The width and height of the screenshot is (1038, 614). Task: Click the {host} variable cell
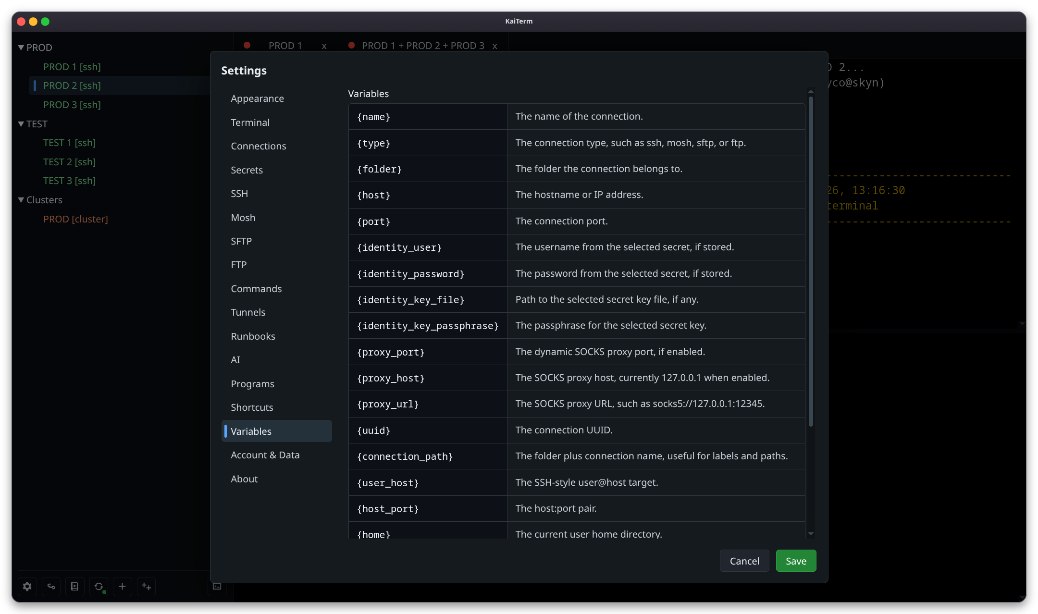(x=428, y=195)
